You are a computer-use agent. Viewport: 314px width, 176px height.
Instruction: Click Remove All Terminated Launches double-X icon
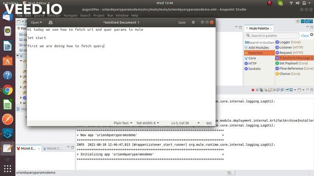tap(262, 90)
